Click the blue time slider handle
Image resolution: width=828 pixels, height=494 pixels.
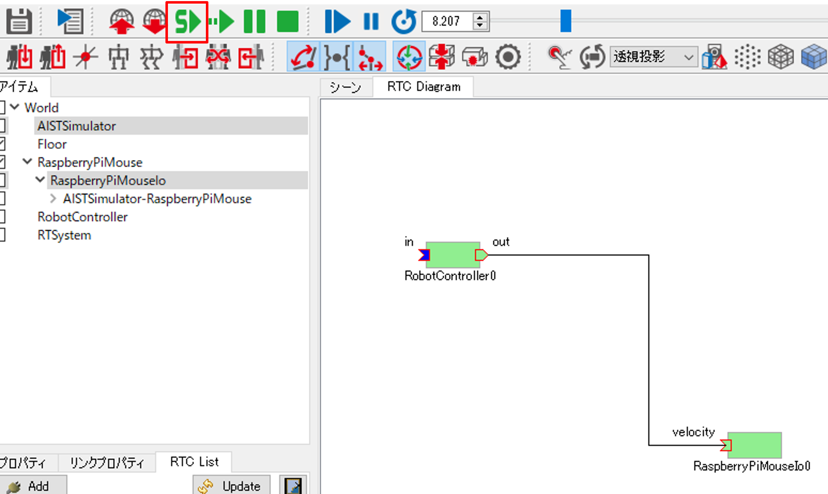[565, 21]
